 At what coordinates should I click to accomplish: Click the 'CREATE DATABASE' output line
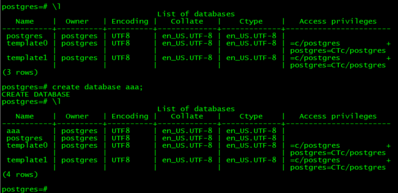tap(36, 94)
